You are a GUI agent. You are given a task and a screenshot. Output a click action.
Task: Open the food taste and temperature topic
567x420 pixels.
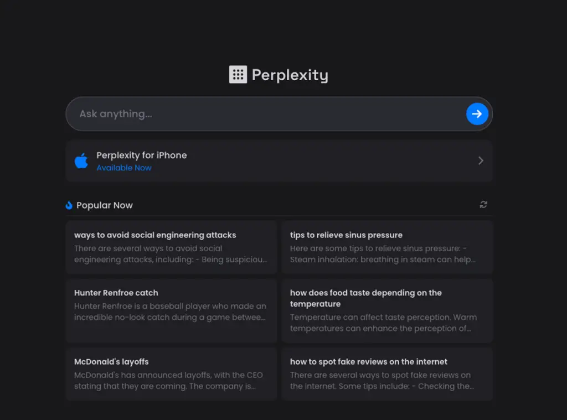[387, 310]
